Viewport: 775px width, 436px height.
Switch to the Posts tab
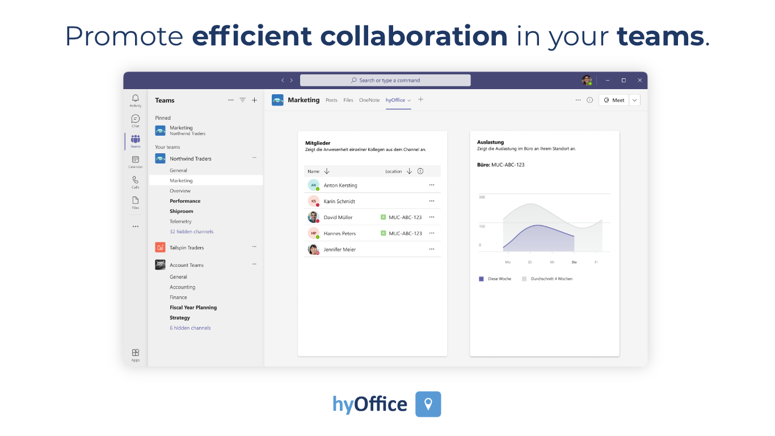[331, 100]
